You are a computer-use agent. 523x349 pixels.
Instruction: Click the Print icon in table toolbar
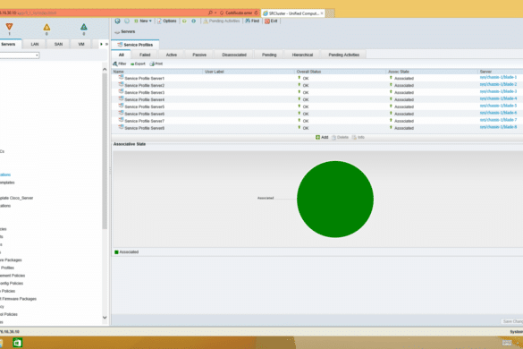152,64
